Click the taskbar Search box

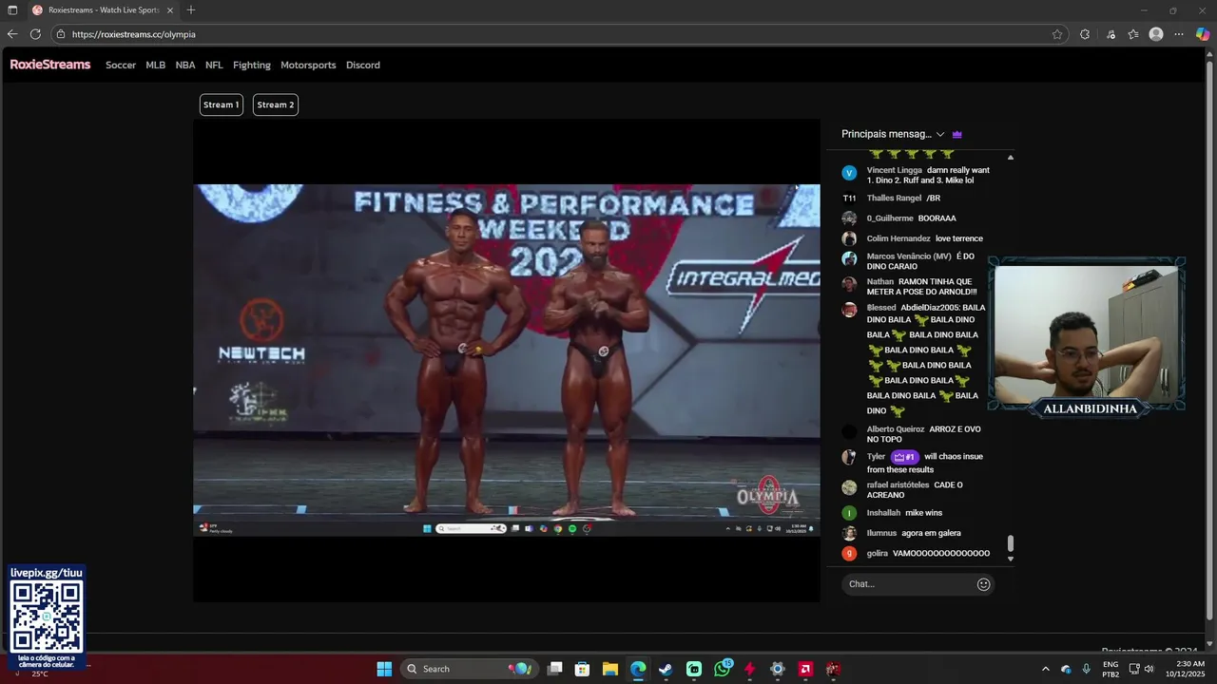tap(469, 669)
